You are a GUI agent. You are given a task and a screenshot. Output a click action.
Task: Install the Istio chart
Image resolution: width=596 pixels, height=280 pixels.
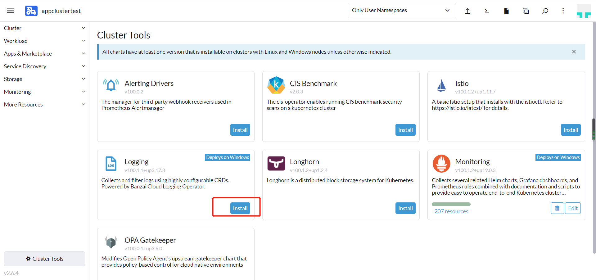click(571, 130)
